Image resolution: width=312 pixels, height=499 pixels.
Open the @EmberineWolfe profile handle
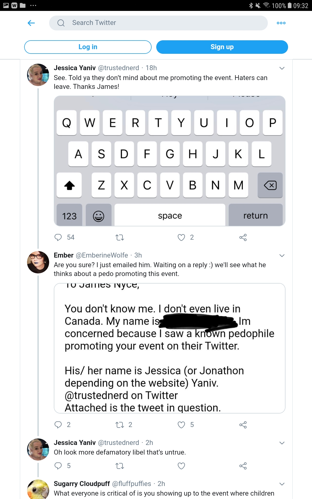[102, 255]
